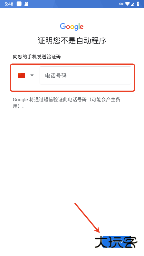
Task: Tap the Google 将通过短信验证 notice text
Action: click(67, 103)
